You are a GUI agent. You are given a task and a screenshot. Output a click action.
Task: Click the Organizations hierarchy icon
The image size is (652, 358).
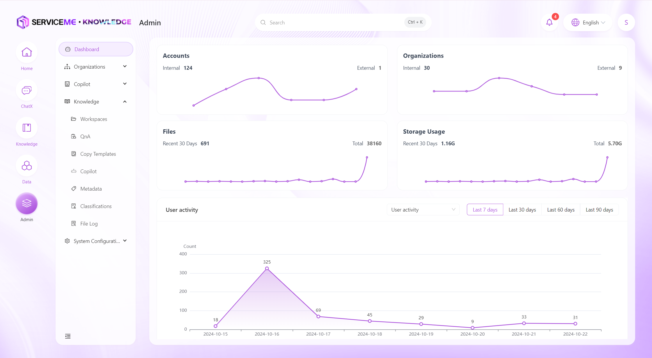pos(67,67)
